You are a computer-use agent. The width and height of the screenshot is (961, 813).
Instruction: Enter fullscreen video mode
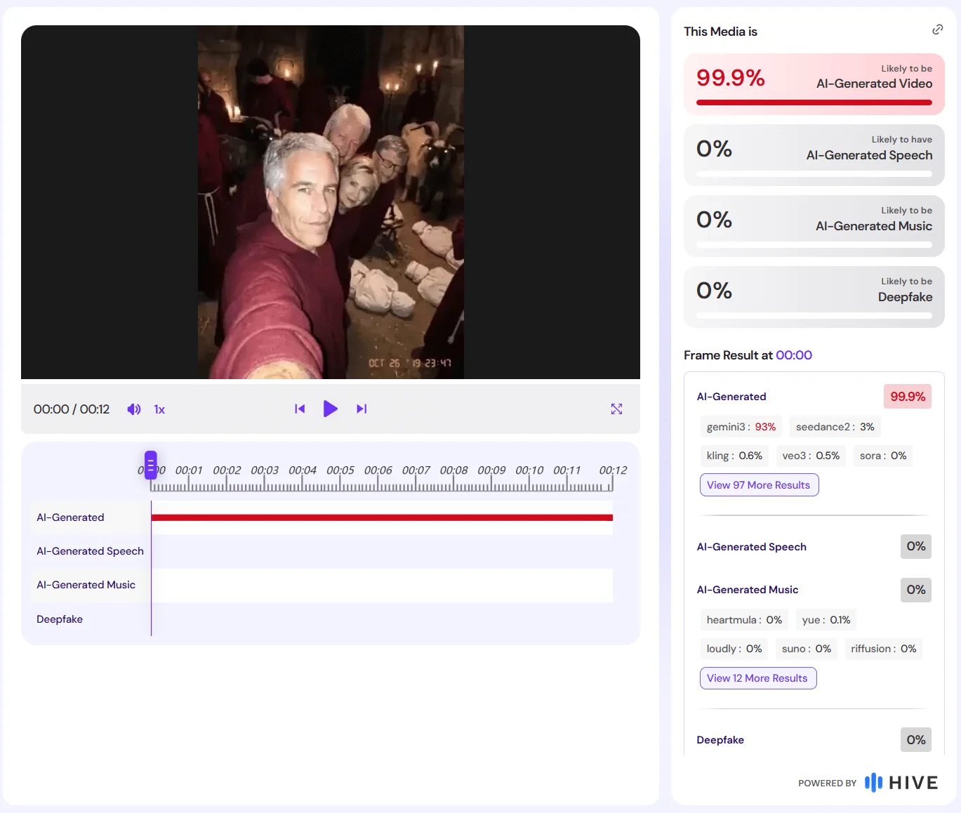point(616,409)
